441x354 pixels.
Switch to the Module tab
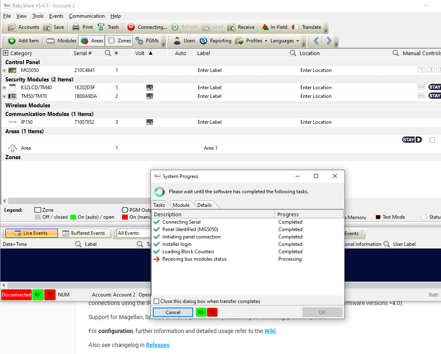(x=181, y=205)
